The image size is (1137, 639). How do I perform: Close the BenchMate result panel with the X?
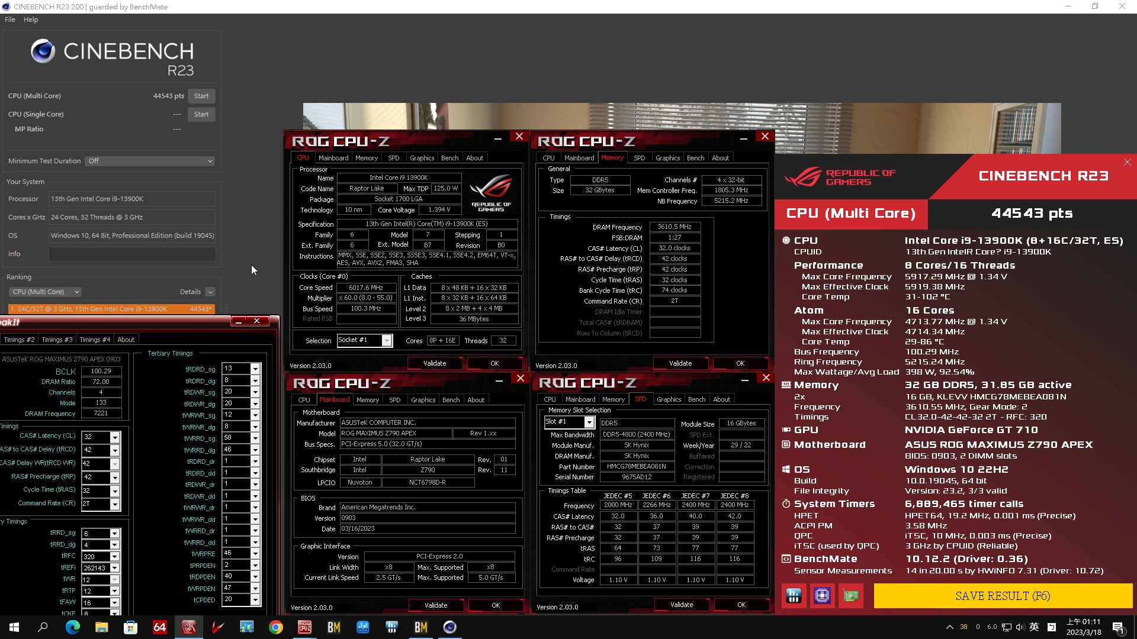point(1127,162)
